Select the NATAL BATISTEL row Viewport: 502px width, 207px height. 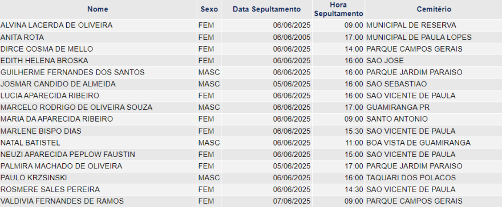point(251,143)
